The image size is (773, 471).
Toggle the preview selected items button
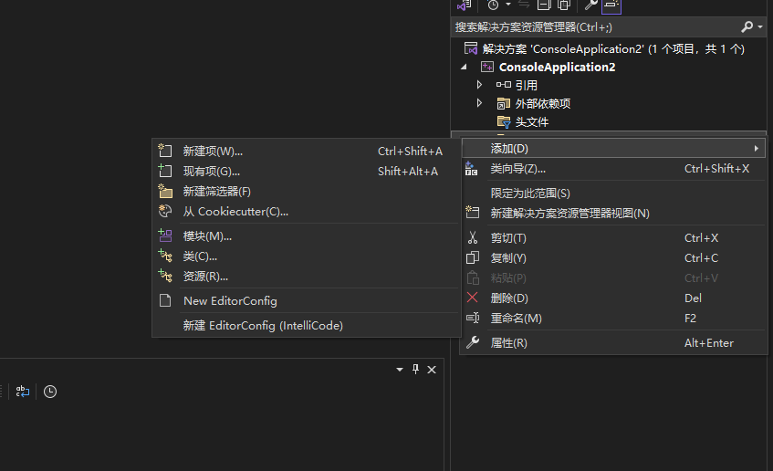[611, 5]
